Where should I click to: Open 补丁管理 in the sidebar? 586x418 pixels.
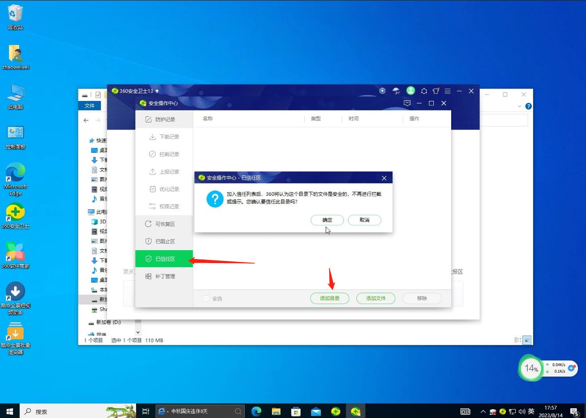164,276
